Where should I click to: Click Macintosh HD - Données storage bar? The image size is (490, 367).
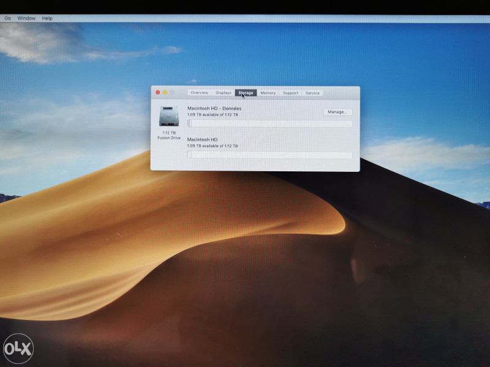[x=269, y=124]
